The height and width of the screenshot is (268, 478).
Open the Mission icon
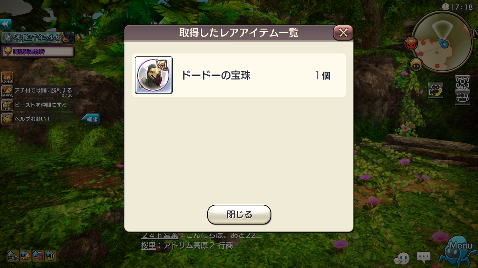(7, 91)
